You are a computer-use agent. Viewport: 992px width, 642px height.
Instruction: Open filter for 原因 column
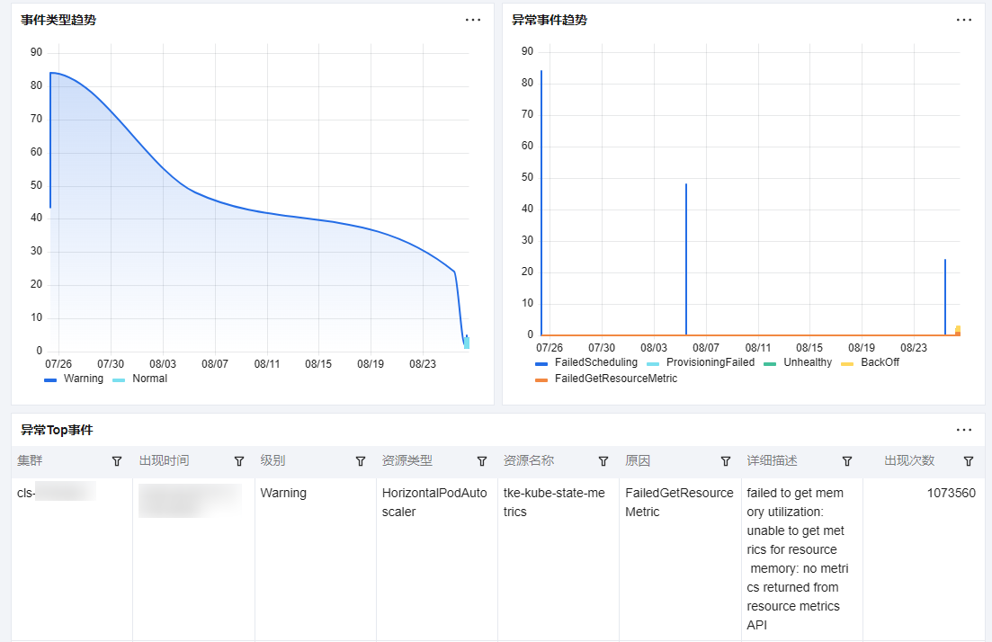(726, 461)
